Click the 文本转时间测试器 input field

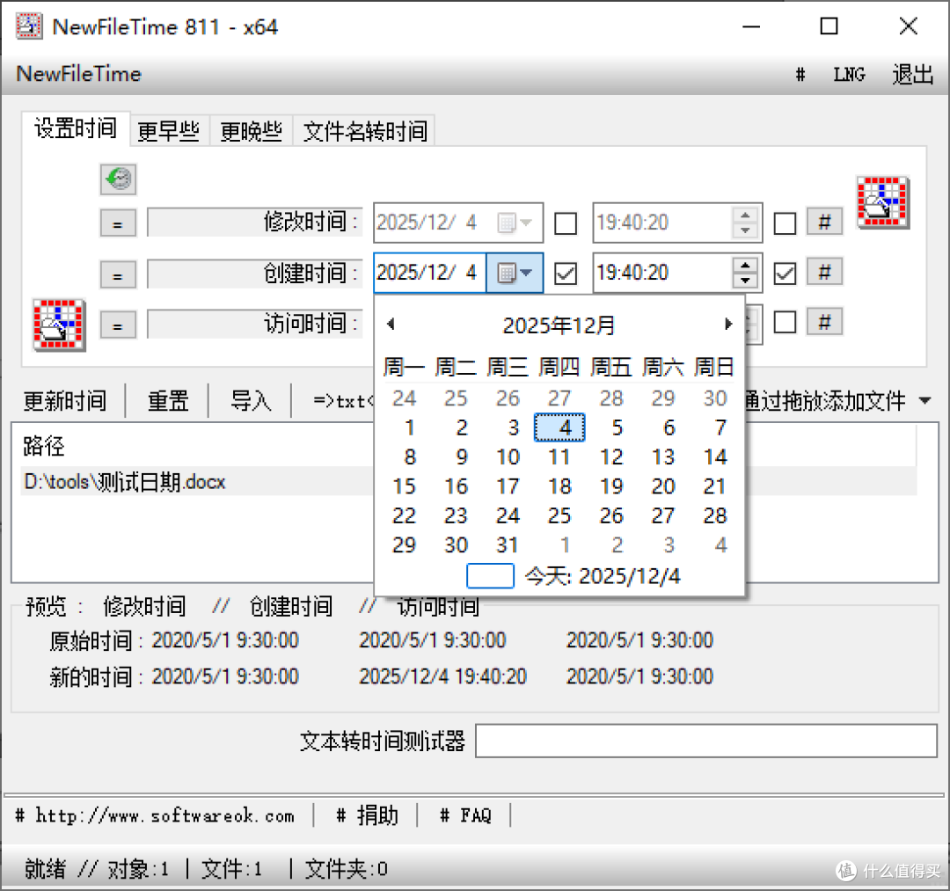(x=705, y=741)
